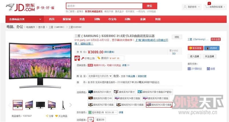The width and height of the screenshot is (229, 122).
Task: Click 货到付款 link
Action: point(142,76)
